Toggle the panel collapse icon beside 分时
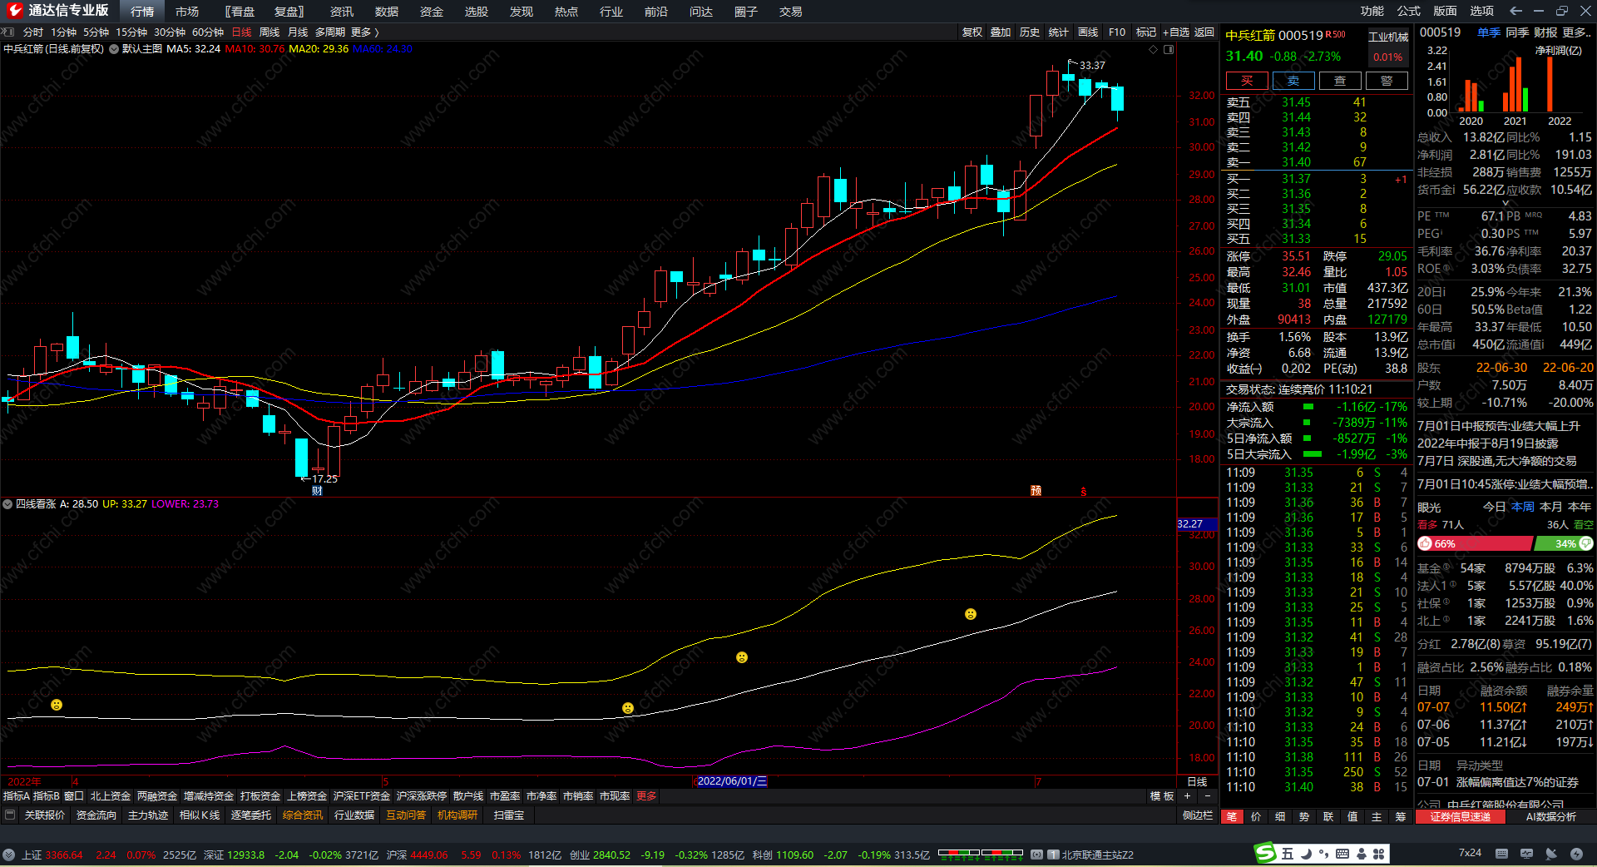This screenshot has width=1597, height=867. [8, 32]
